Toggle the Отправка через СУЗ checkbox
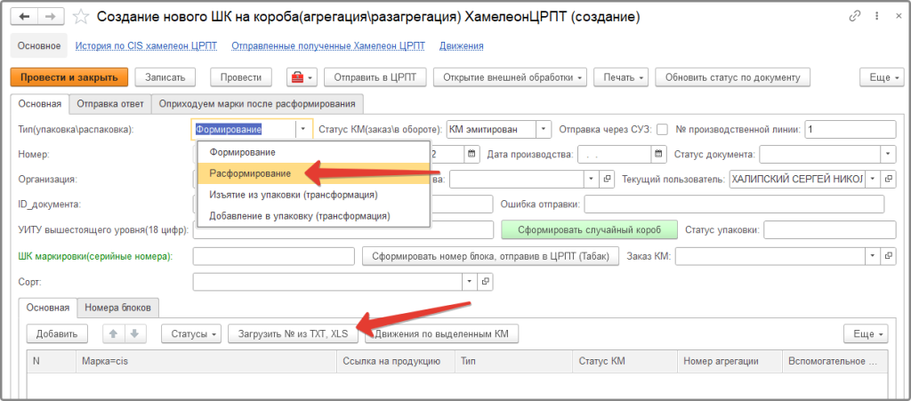This screenshot has width=911, height=401. coord(662,130)
